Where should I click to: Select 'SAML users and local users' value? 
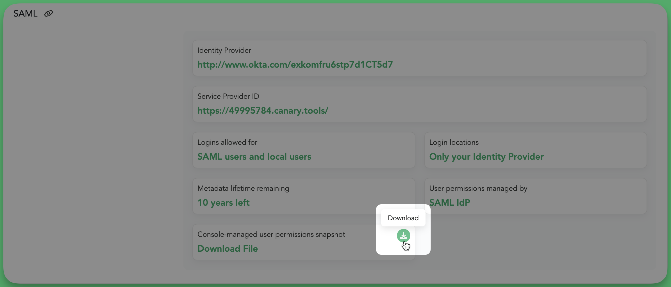[x=254, y=157]
